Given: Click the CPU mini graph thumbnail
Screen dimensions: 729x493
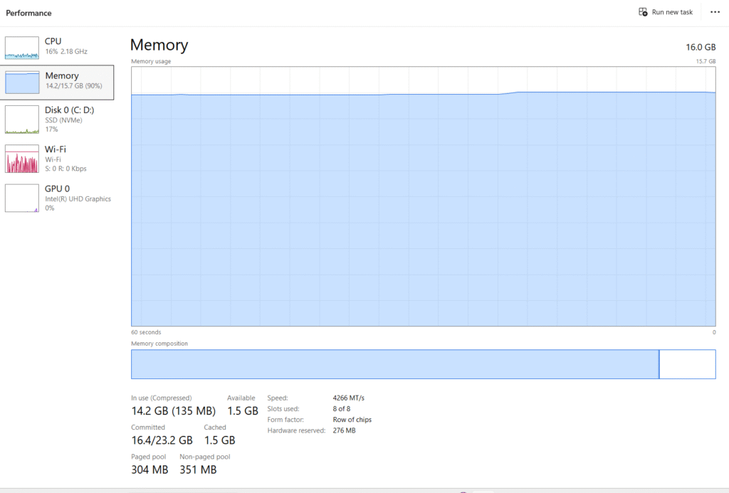Looking at the screenshot, I should pos(21,46).
